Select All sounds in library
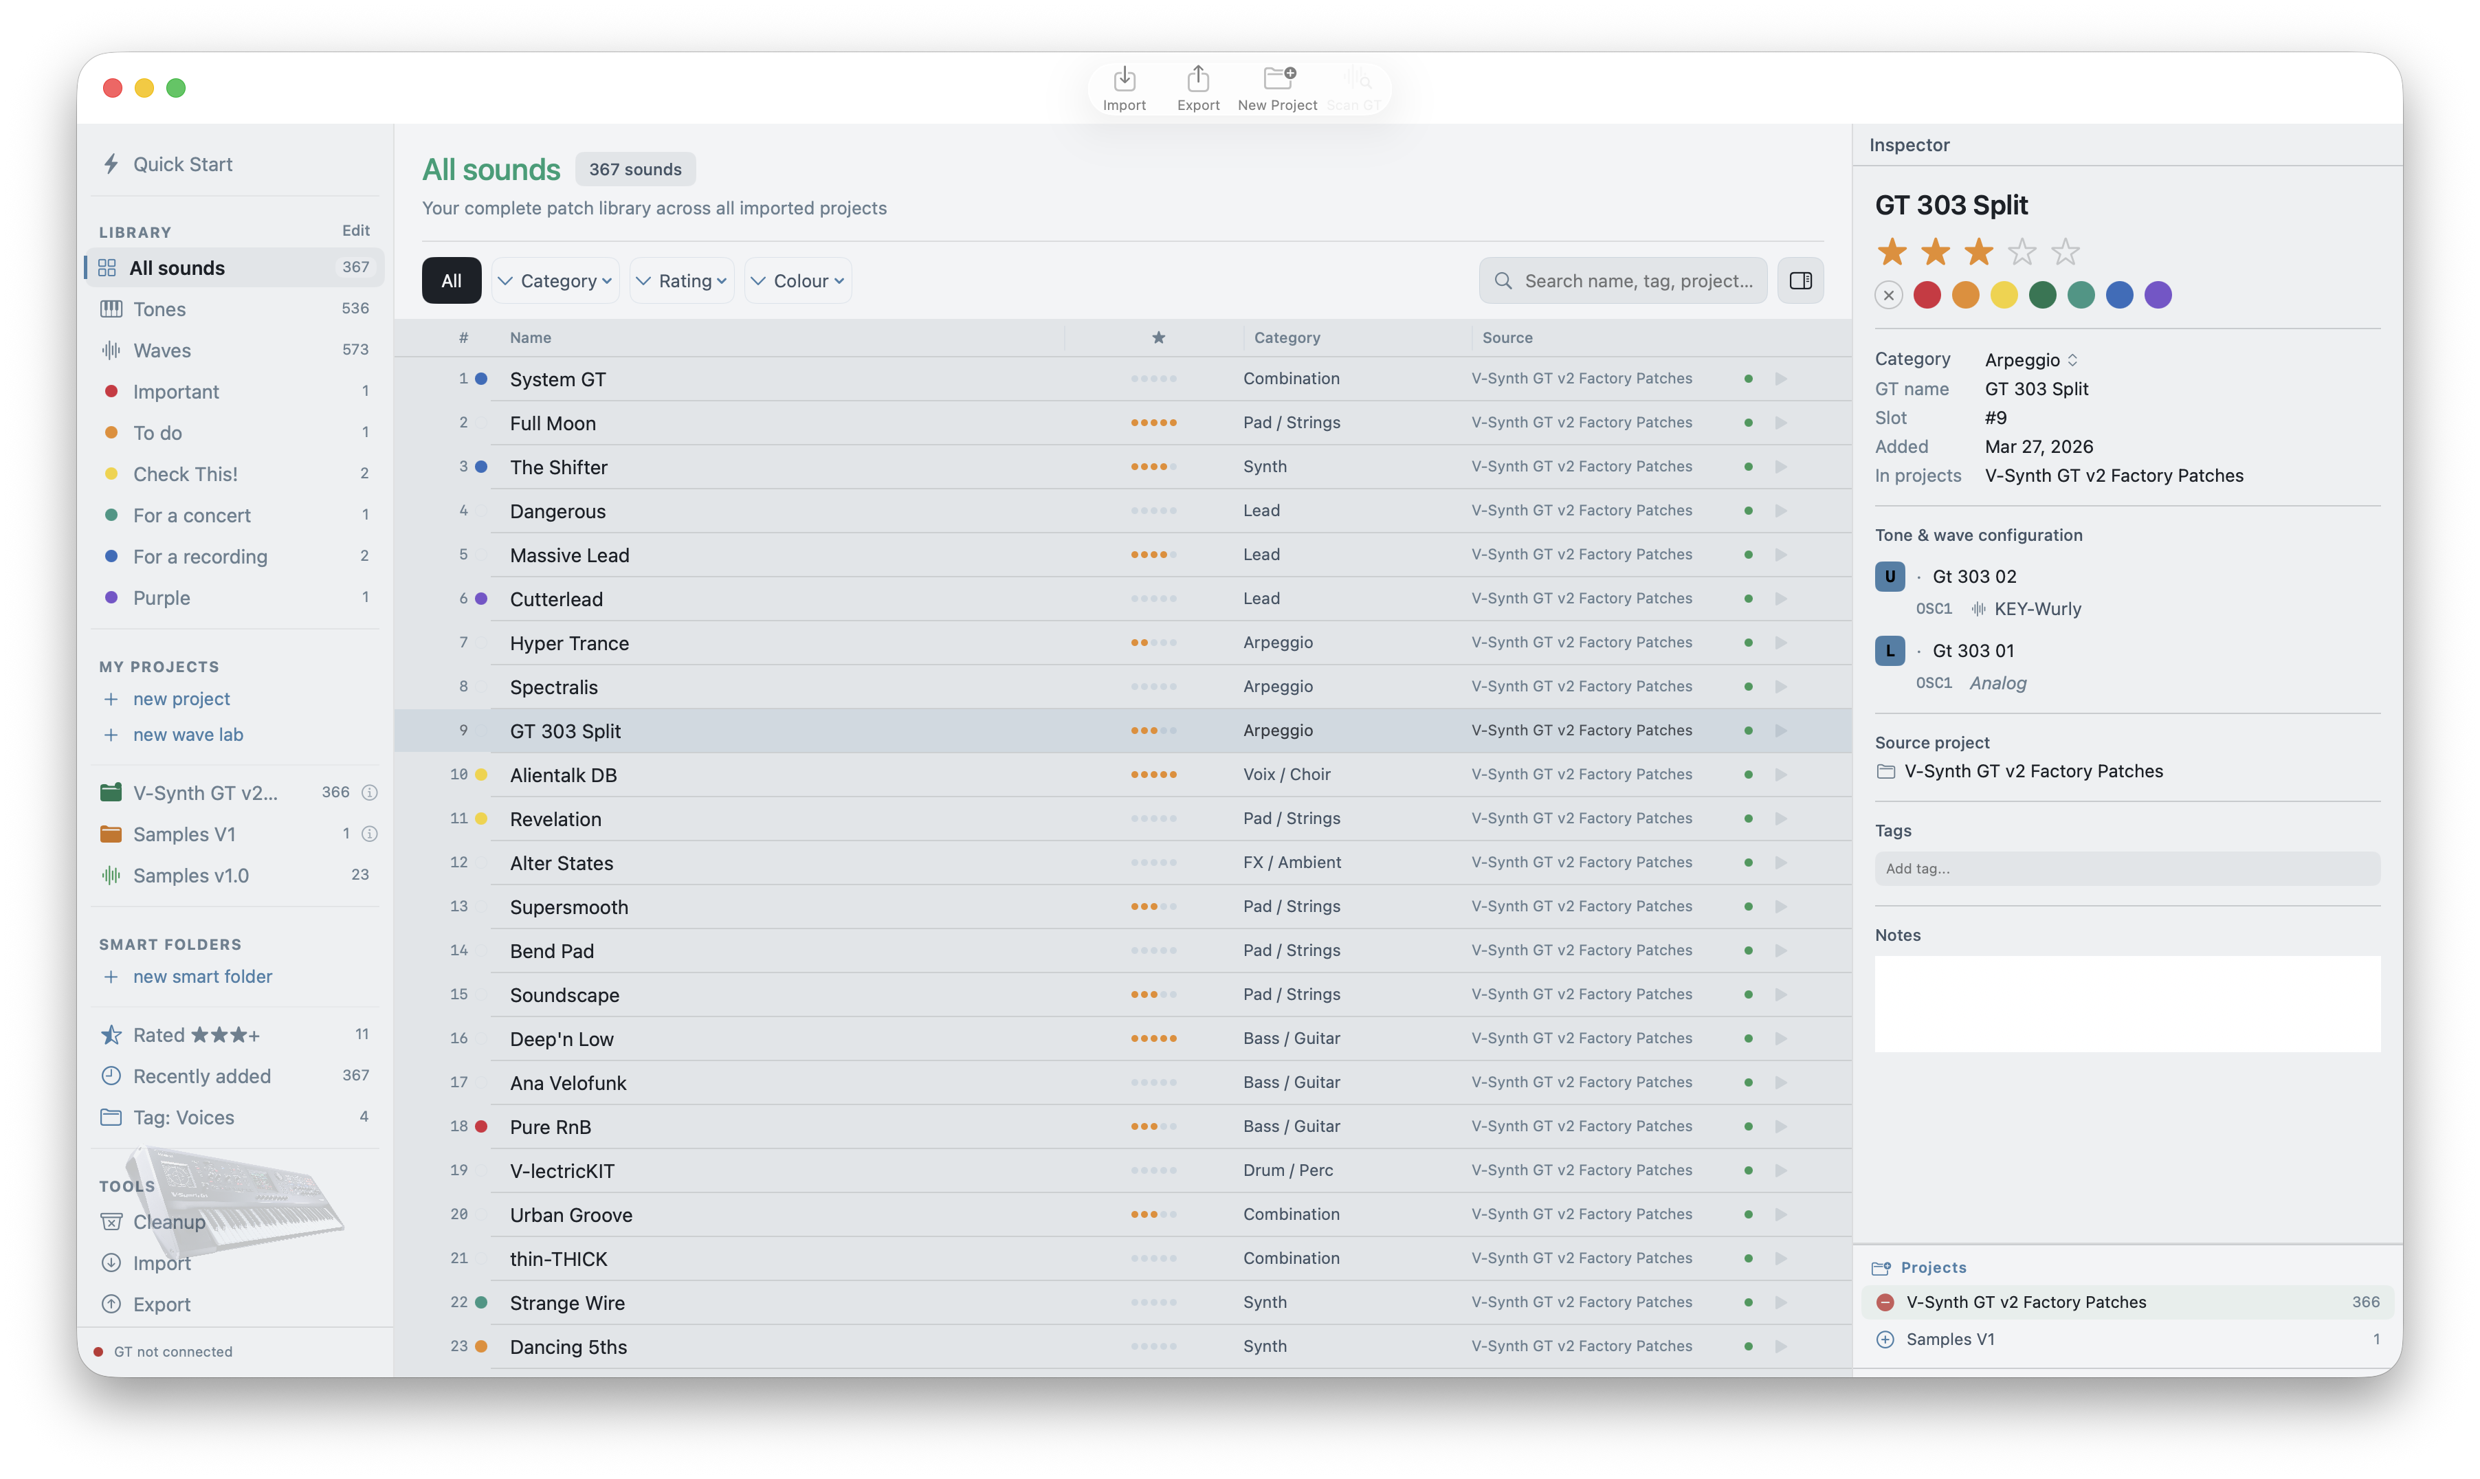The width and height of the screenshot is (2480, 1479). tap(235, 267)
